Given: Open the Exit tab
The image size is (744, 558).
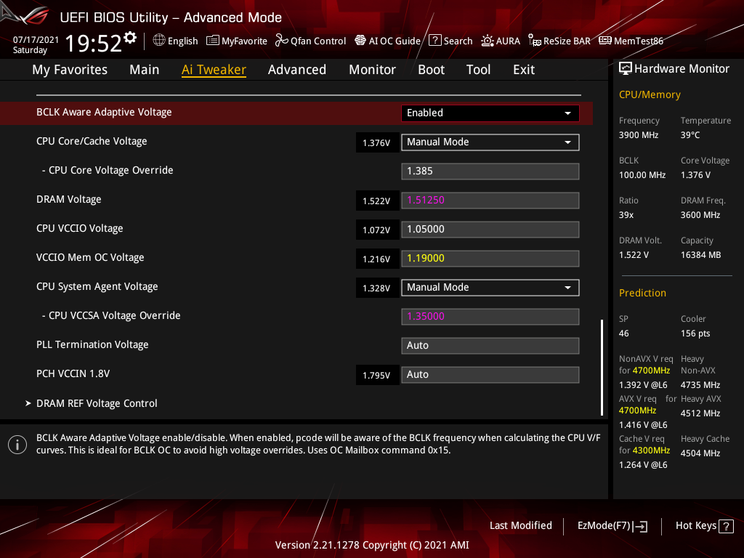Looking at the screenshot, I should 524,70.
